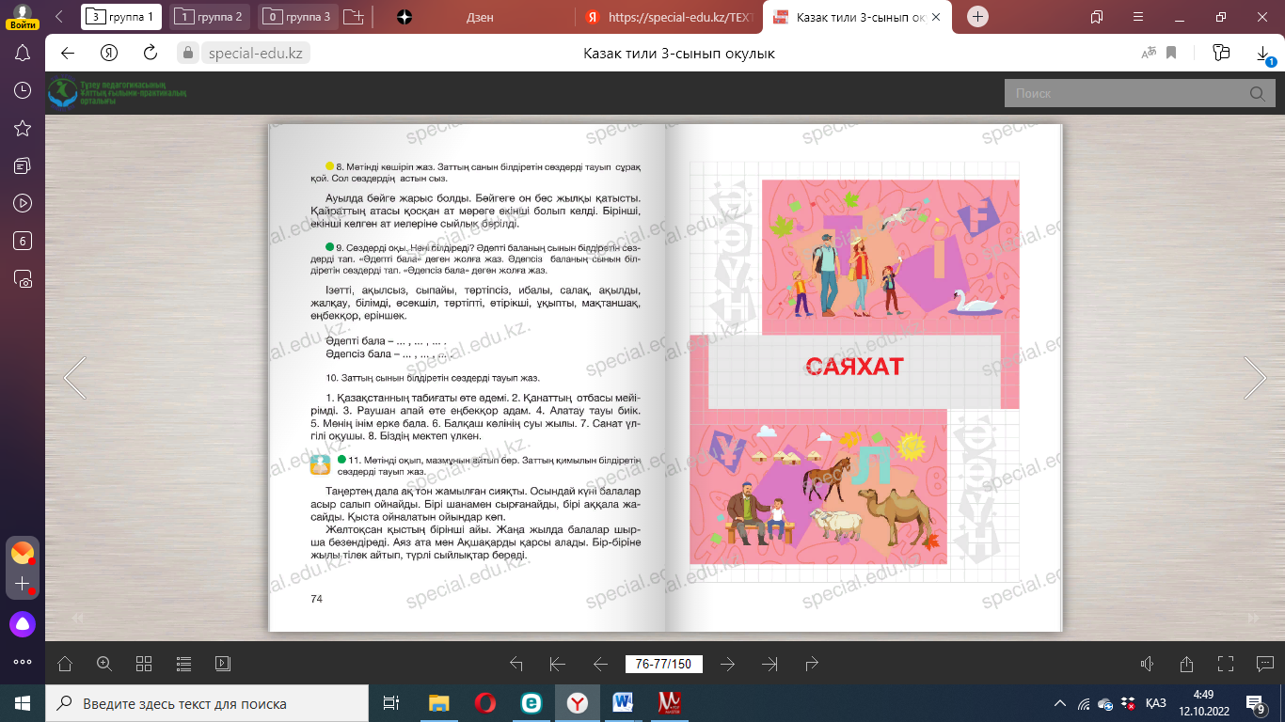Open Microsoft Word from the taskbar
The height and width of the screenshot is (722, 1285).
(623, 702)
